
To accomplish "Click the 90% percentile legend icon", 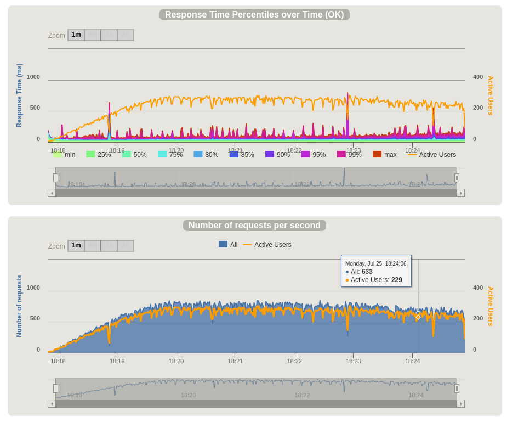I will (x=270, y=155).
